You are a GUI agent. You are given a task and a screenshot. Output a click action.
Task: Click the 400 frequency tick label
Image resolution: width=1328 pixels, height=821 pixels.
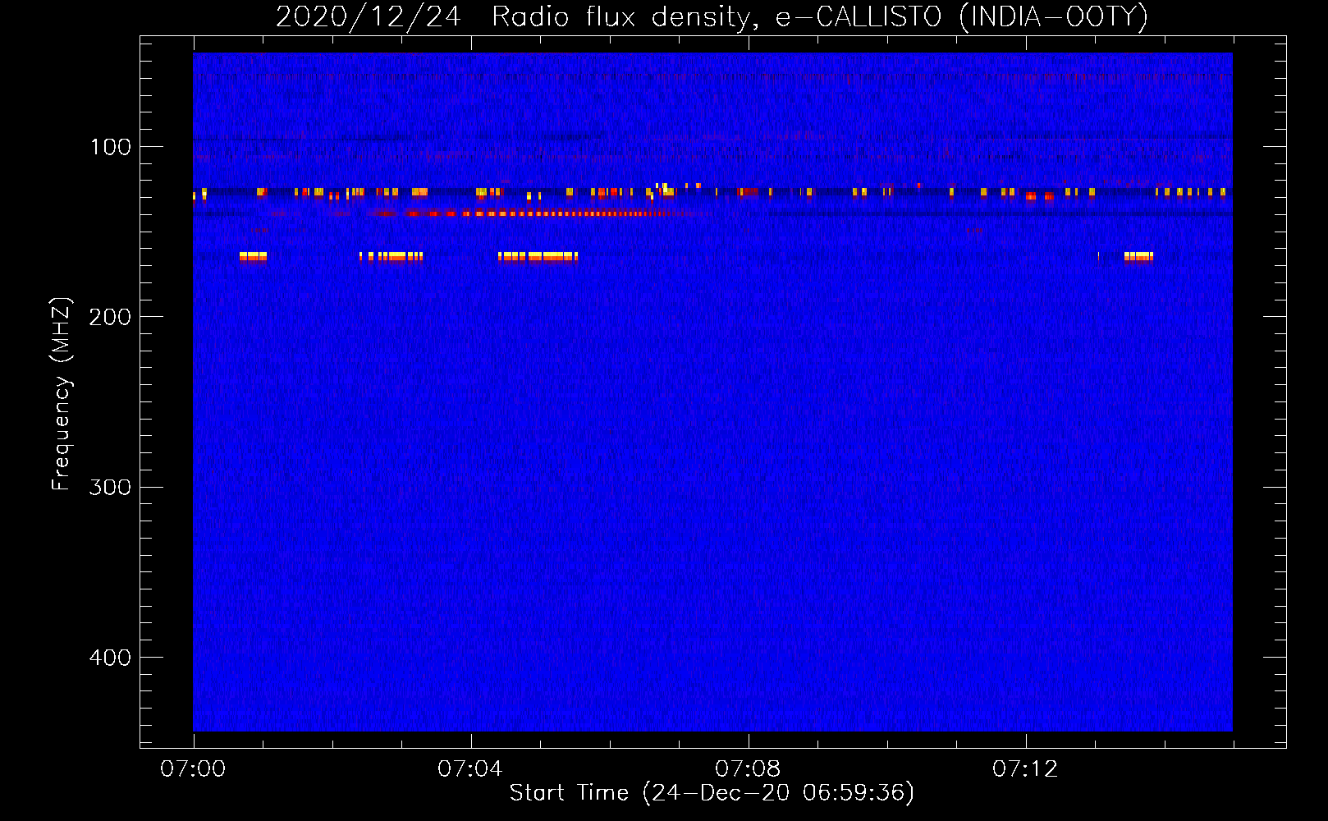[110, 658]
